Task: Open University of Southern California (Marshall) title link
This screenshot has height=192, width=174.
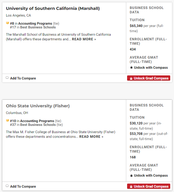Action: [x=53, y=8]
